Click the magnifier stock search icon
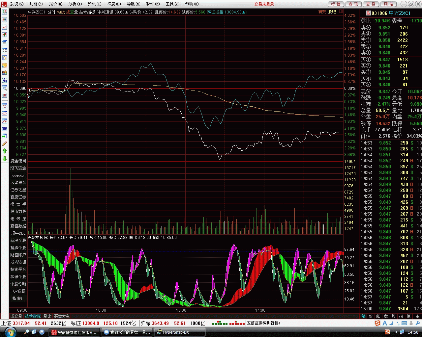 click(x=5, y=88)
